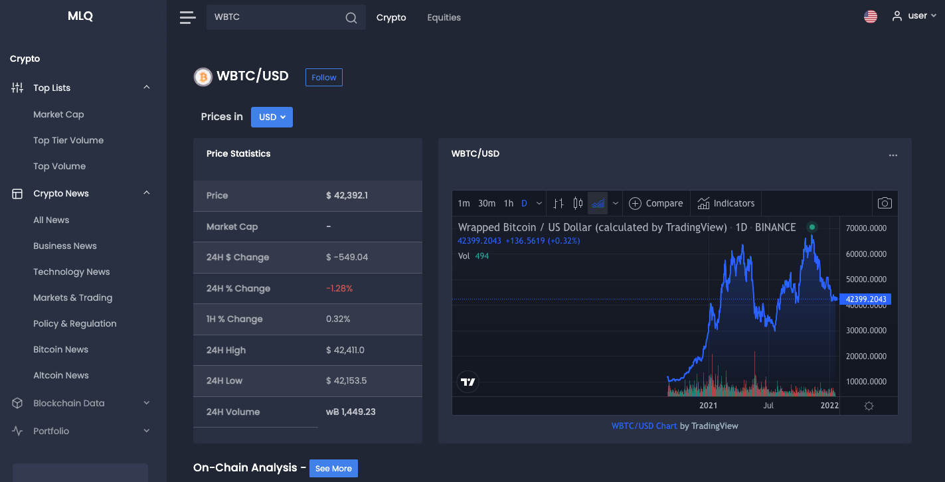Click the Vol 494 legend on the chart
The height and width of the screenshot is (482, 945).
pos(473,256)
